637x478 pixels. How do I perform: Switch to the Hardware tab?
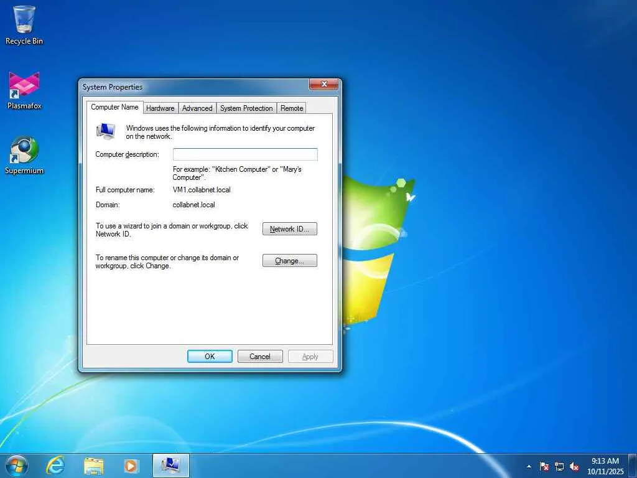point(160,108)
